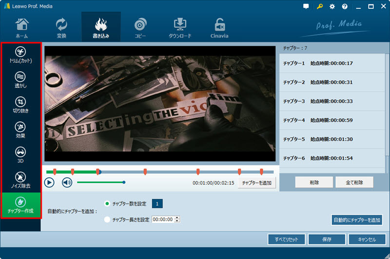
Task: Click the volume slider handle
Action: click(x=124, y=183)
